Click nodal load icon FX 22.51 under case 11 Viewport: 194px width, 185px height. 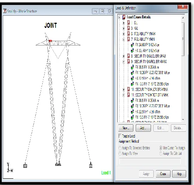pyautogui.click(x=132, y=112)
